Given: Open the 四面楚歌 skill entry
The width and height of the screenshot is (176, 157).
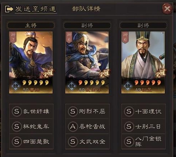Looking at the screenshot, I should click(31, 141).
